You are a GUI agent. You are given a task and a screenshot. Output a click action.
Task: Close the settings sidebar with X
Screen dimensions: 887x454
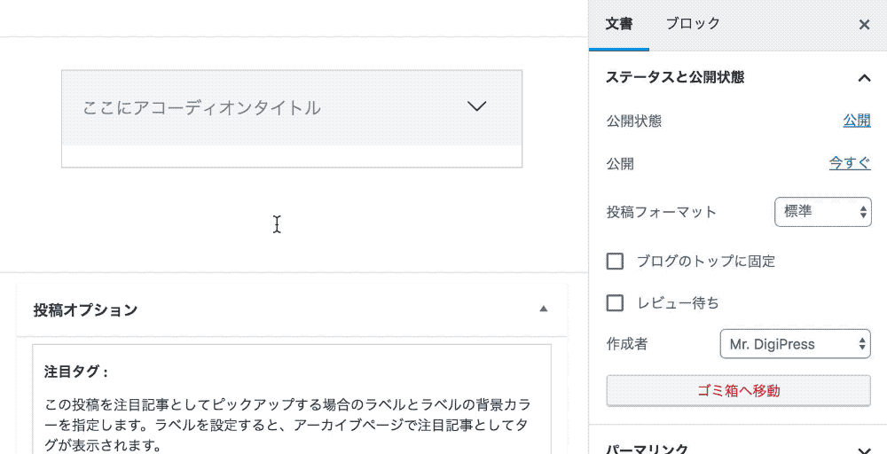tap(864, 25)
